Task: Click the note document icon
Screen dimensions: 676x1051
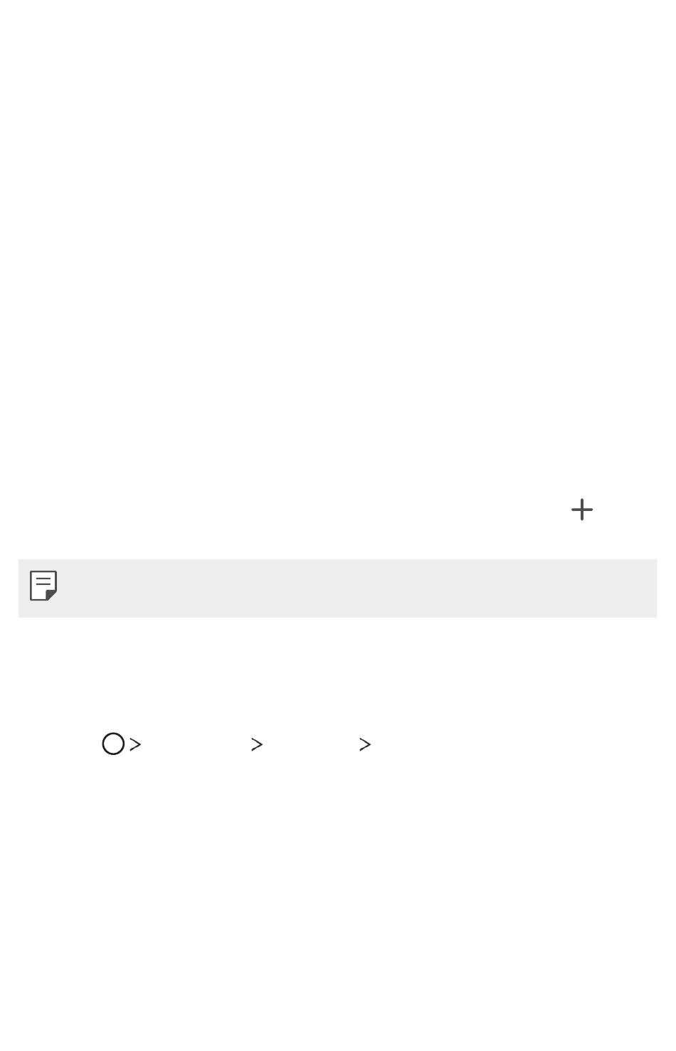Action: [43, 586]
